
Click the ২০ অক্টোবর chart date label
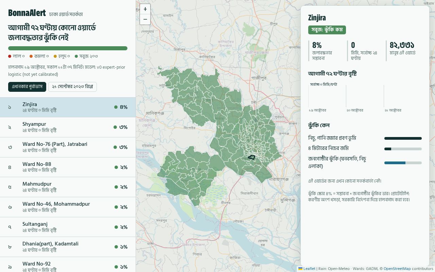click(355, 110)
